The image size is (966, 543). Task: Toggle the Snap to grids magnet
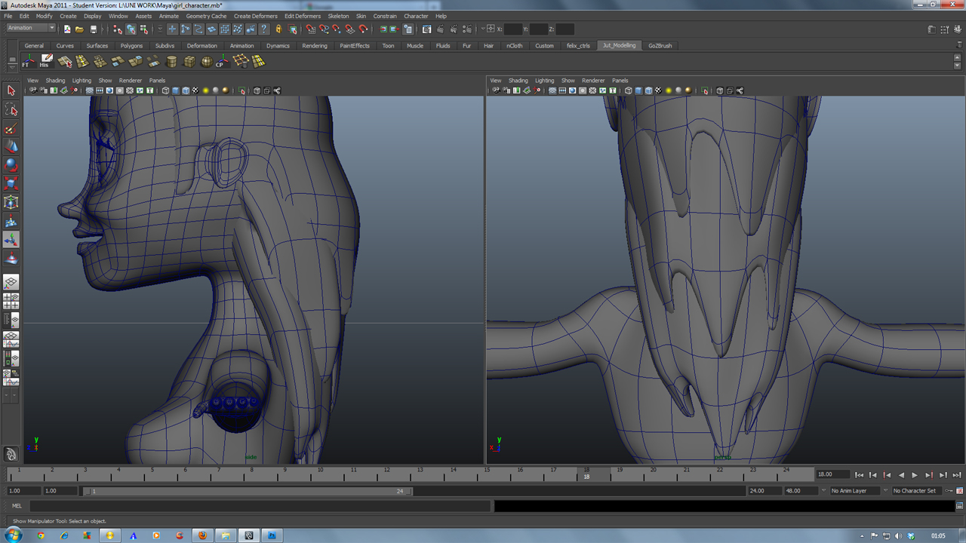pyautogui.click(x=311, y=30)
